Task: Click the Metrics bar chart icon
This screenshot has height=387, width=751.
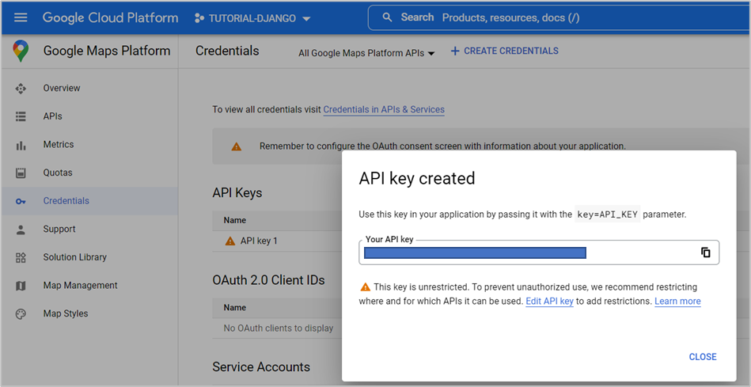Action: point(21,145)
